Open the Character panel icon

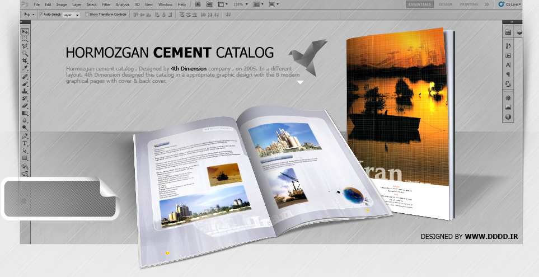click(x=508, y=65)
